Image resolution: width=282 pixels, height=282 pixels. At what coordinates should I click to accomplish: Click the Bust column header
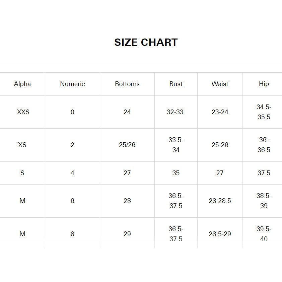[x=176, y=84]
